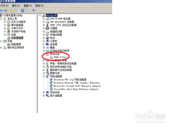Image resolution: width=176 pixels, height=128 pixels.
Task: Expand the 本地用户和组 node
Action: (x=5, y=32)
